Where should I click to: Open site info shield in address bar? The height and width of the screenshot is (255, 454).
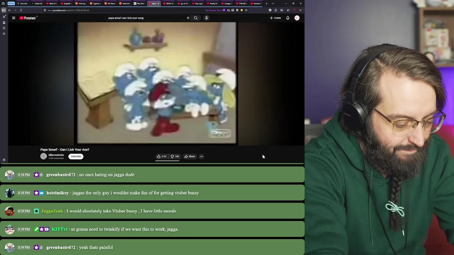point(45,10)
